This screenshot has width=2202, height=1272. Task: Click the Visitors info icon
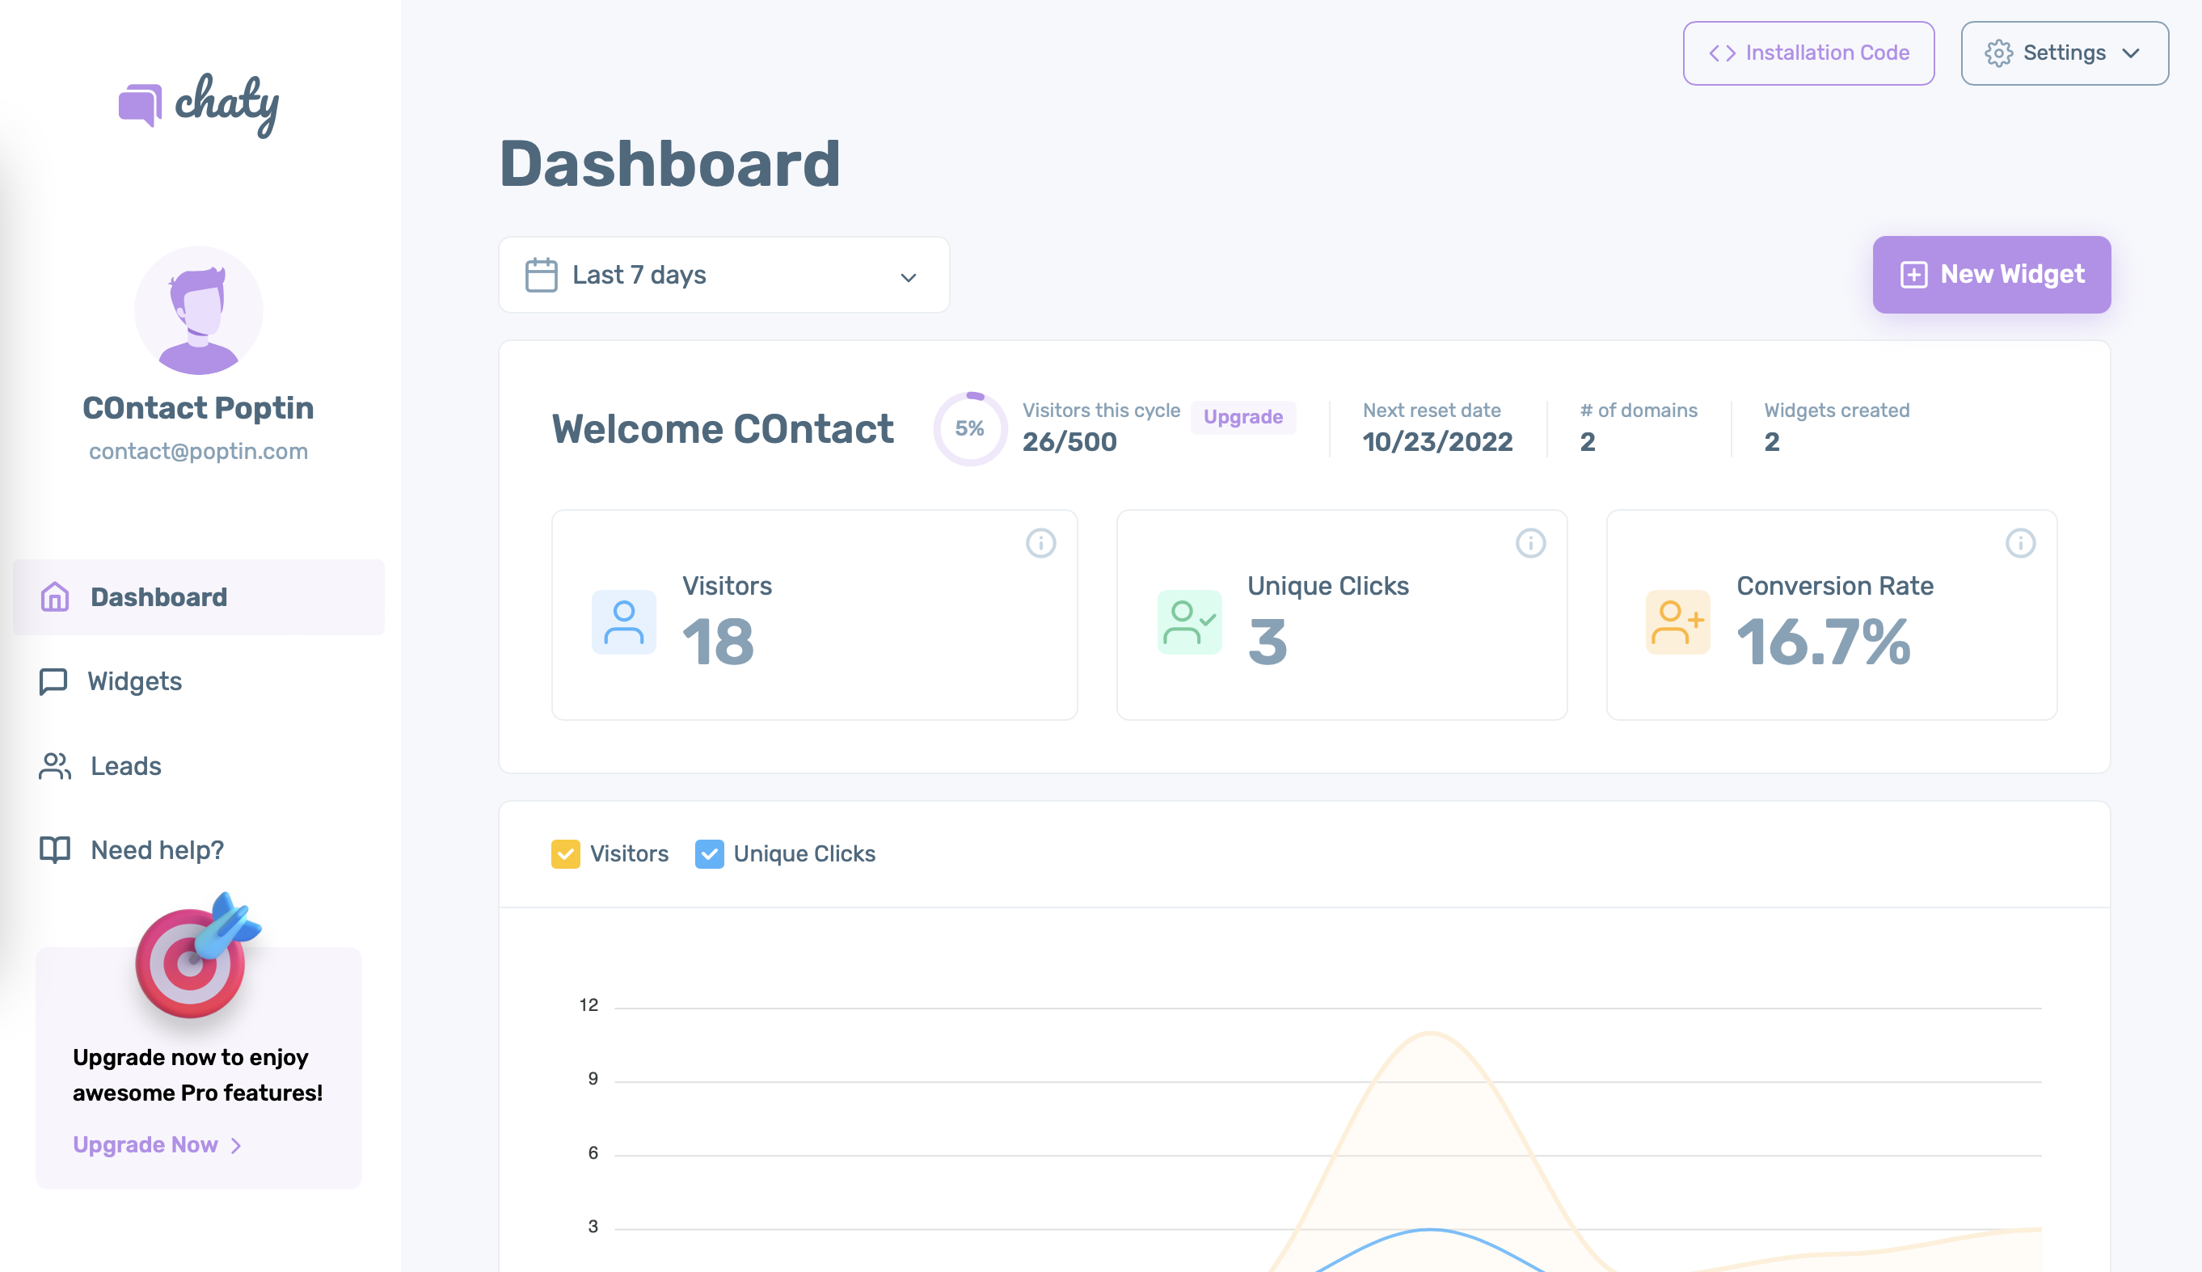coord(1040,543)
